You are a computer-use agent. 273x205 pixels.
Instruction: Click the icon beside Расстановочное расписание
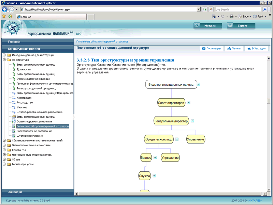(14, 131)
